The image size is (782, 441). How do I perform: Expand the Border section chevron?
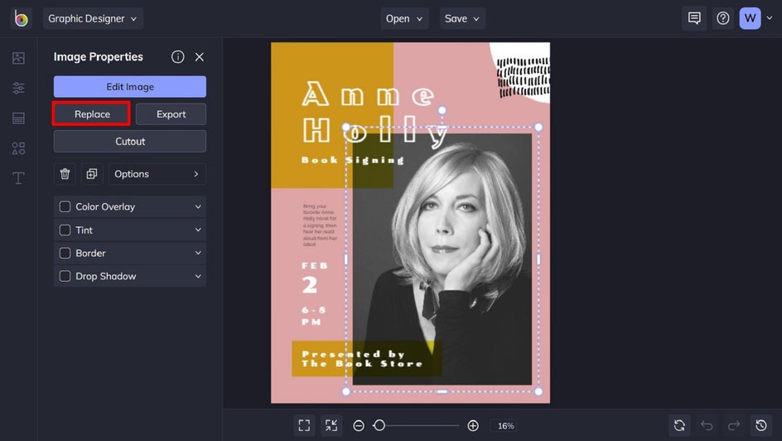click(x=198, y=253)
